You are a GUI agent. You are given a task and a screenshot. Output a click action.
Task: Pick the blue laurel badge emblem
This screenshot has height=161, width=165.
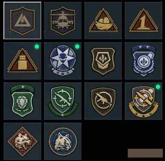click(144, 61)
